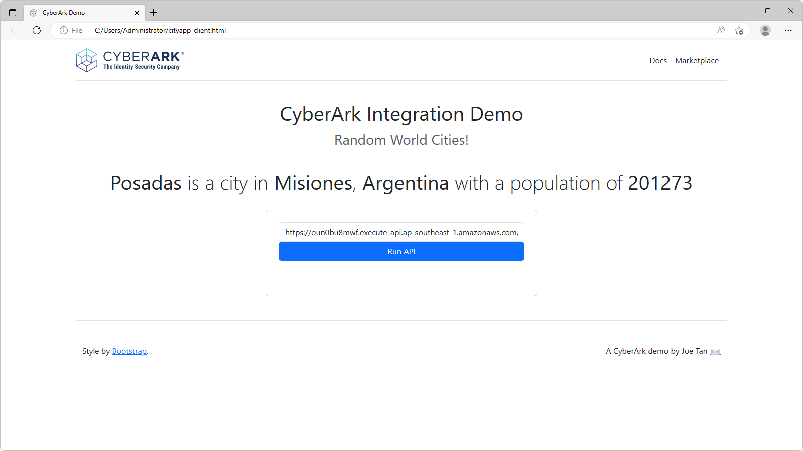Open the email link beside Joe Tan
Viewport: 803px width, 451px height.
(x=715, y=351)
